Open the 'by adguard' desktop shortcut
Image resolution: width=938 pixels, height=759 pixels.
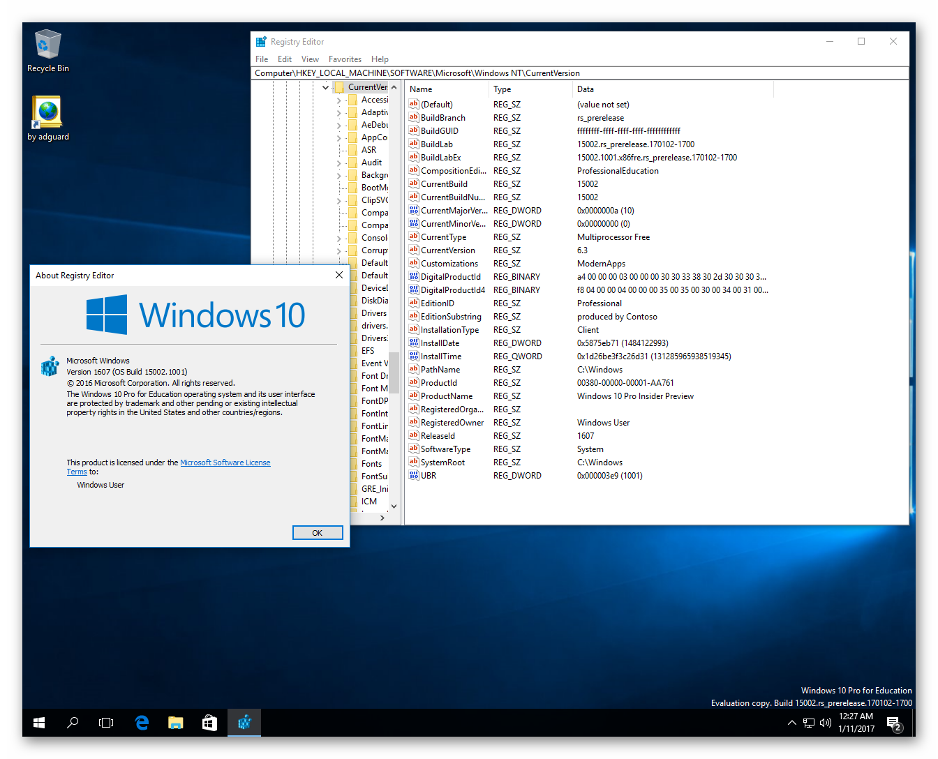pyautogui.click(x=47, y=118)
